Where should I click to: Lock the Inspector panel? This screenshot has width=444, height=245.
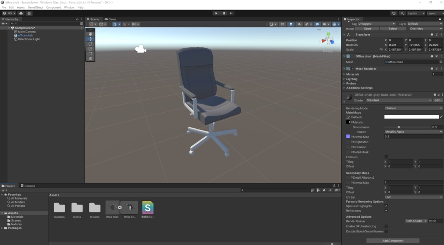tap(440, 19)
